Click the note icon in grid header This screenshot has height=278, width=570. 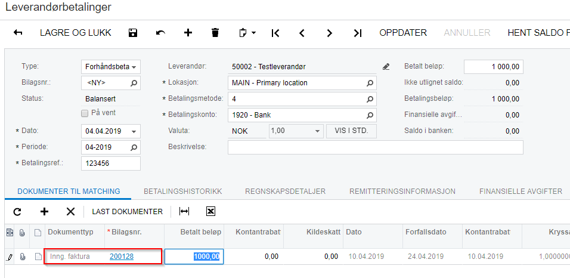38,233
